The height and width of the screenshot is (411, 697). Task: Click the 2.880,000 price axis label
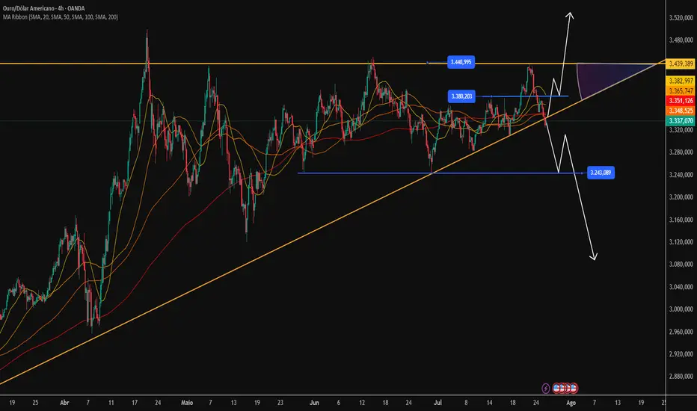[x=681, y=376]
